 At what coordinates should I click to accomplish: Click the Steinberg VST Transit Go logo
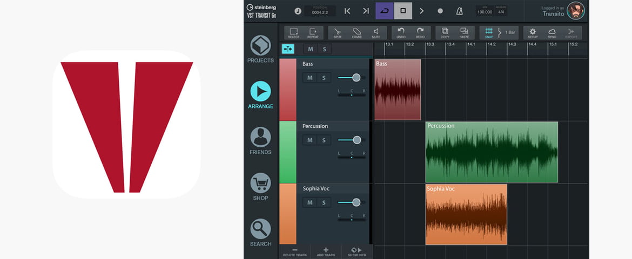pyautogui.click(x=261, y=11)
